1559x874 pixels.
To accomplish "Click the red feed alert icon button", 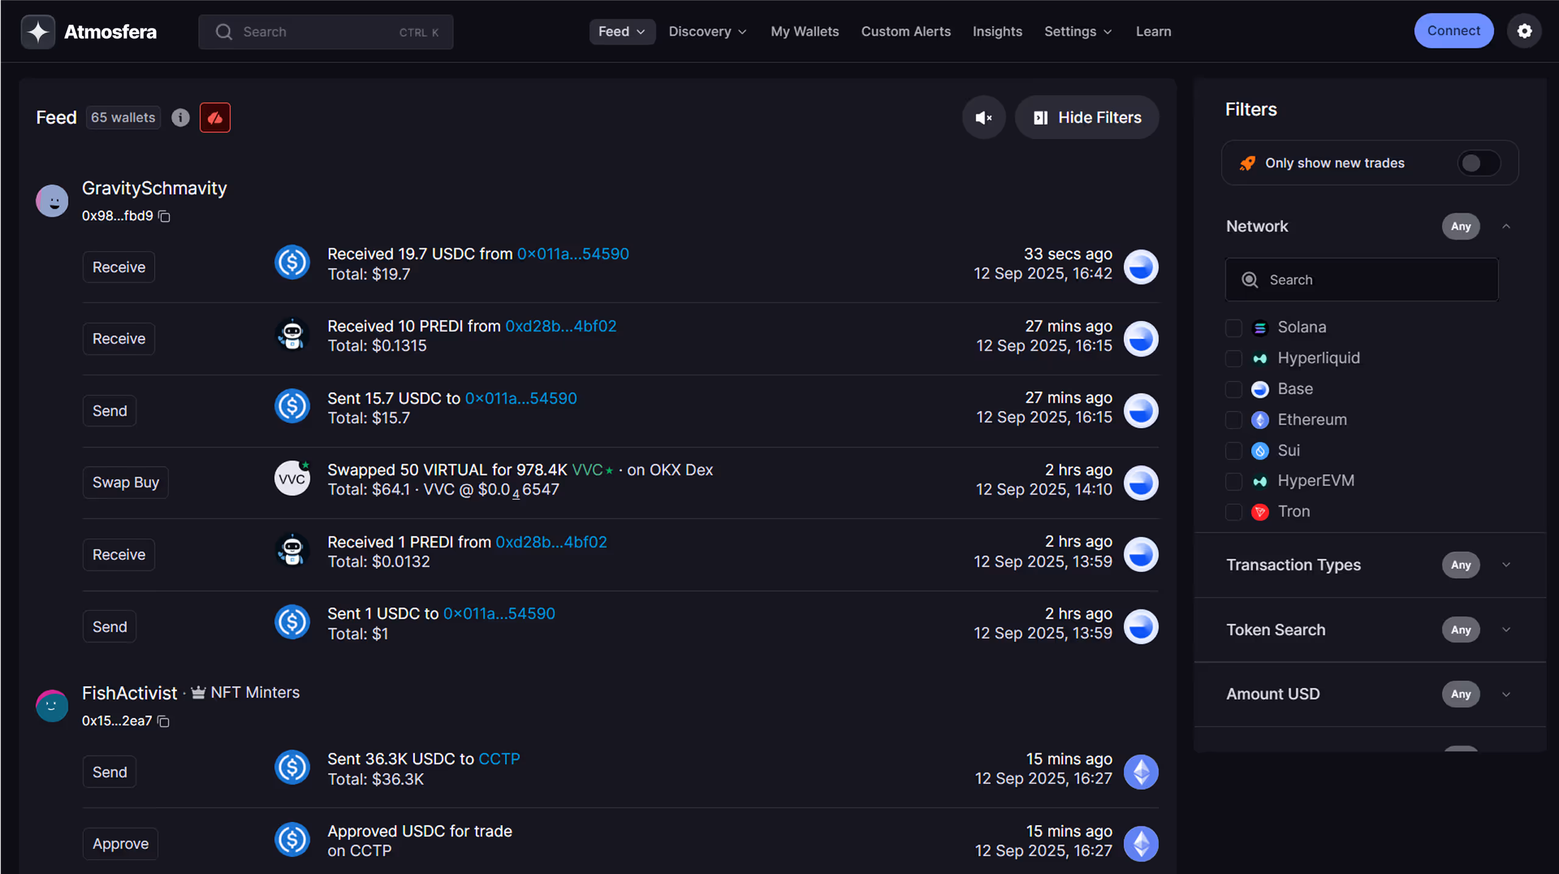I will 215,117.
